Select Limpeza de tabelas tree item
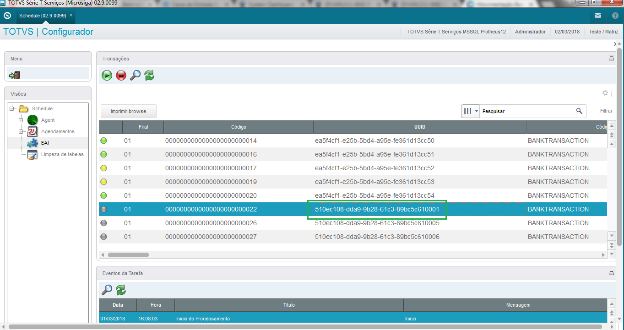624x330 pixels. 62,154
